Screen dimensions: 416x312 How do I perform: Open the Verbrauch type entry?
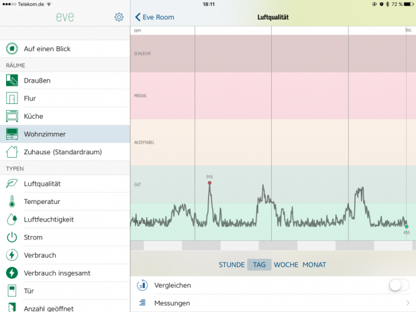(65, 255)
